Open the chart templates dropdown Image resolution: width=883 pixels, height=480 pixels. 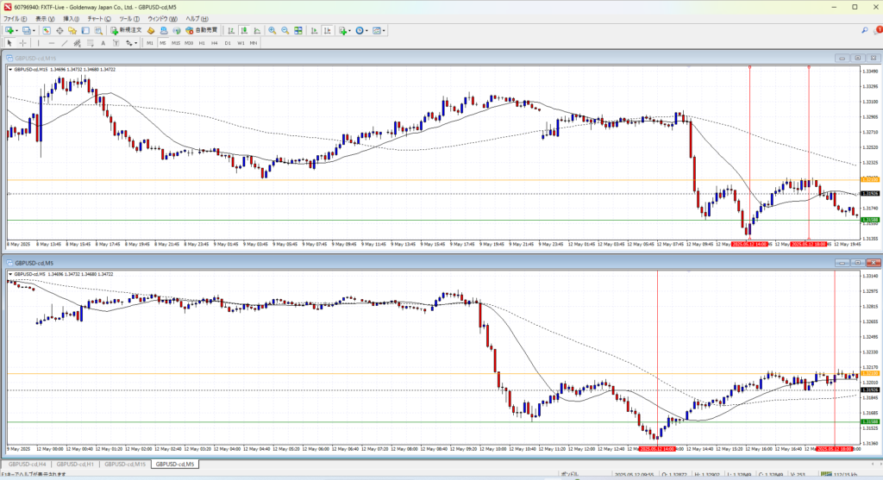pyautogui.click(x=384, y=30)
